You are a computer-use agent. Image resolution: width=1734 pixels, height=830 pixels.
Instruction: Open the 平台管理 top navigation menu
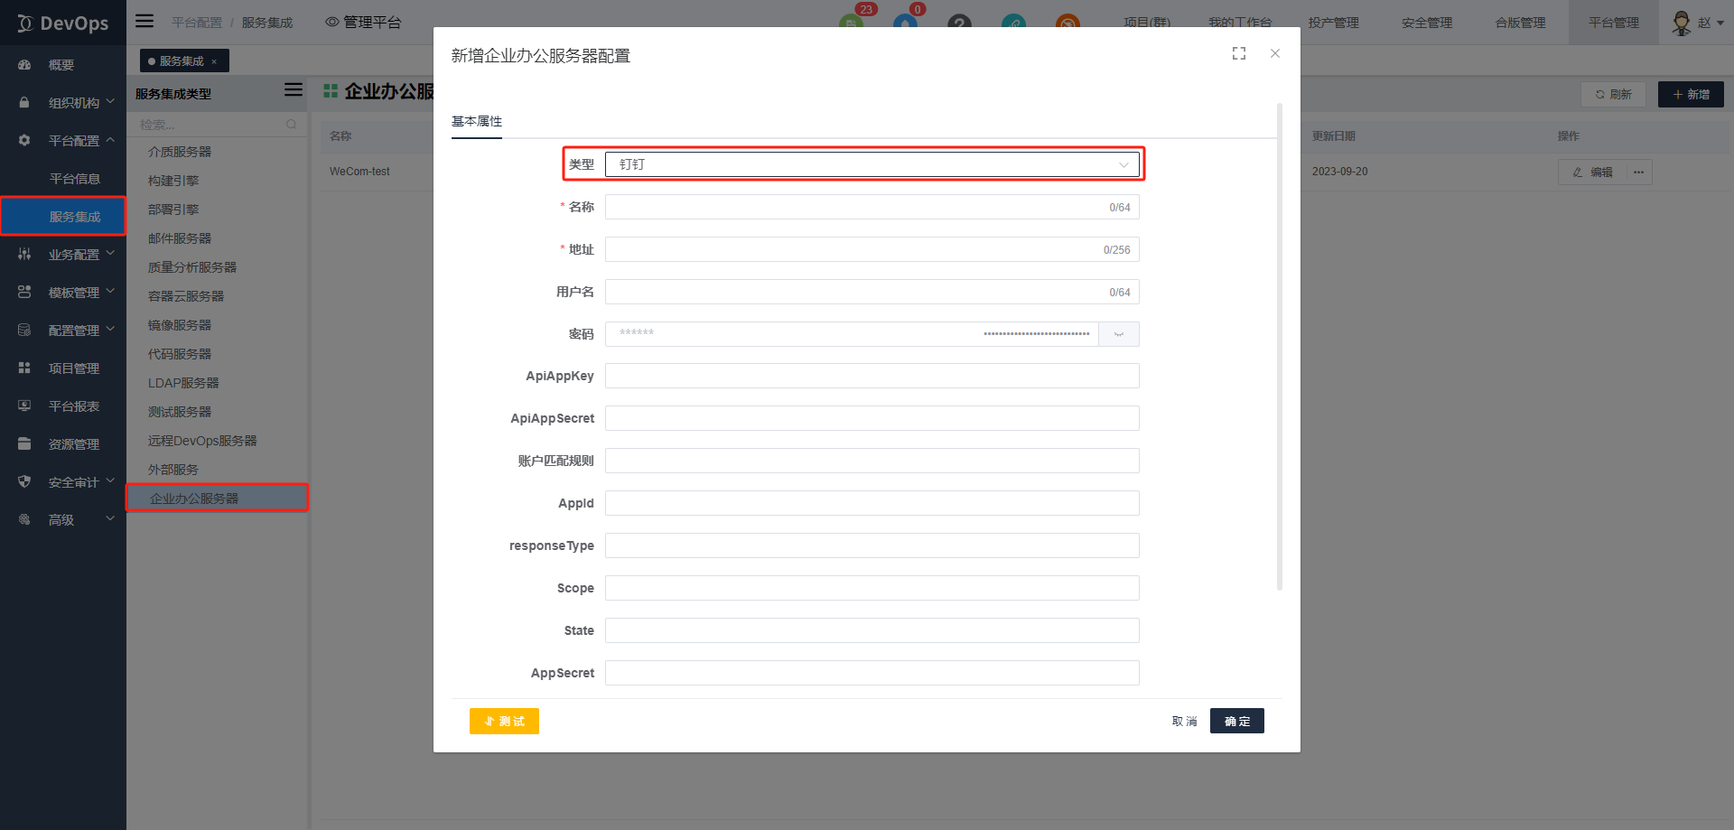(1613, 23)
